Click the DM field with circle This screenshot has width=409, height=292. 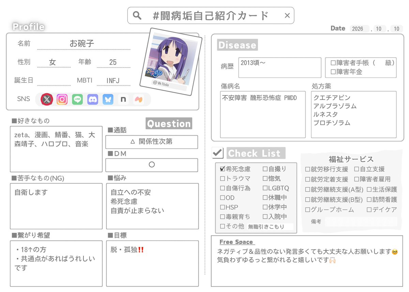point(152,165)
